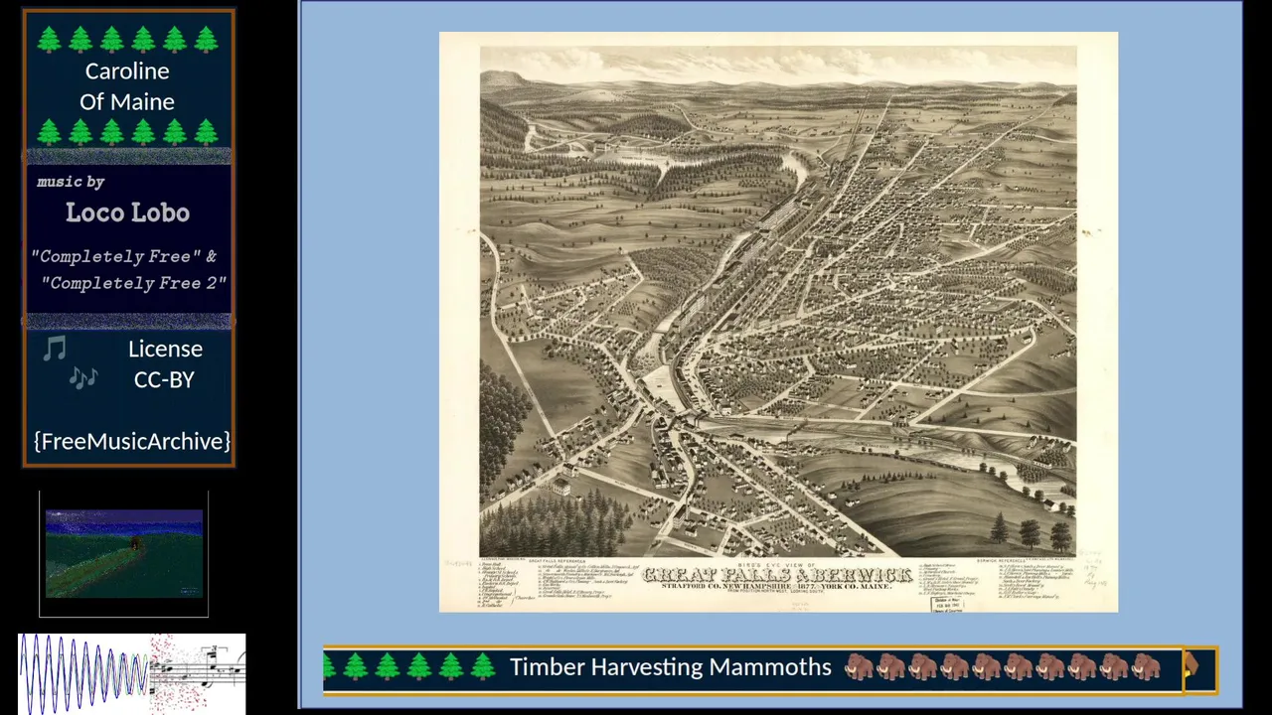Viewport: 1272px width, 715px height.
Task: Click the 'GREAT FALLS & BERWICK' map title
Action: pos(777,575)
